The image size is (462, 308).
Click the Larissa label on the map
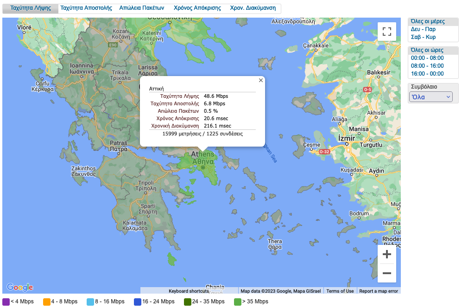click(x=148, y=70)
